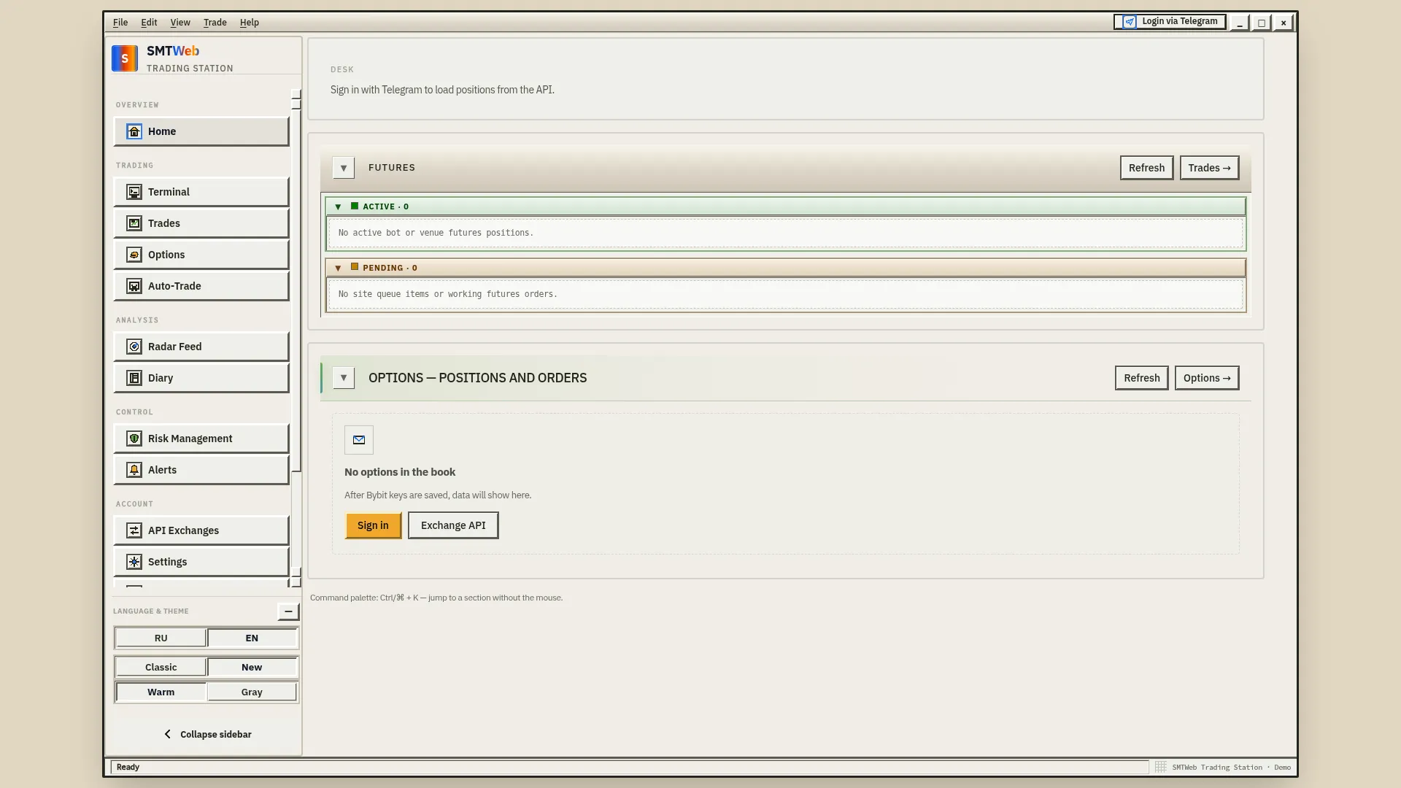Viewport: 1401px width, 788px height.
Task: Click the Risk Management shield icon
Action: point(134,439)
